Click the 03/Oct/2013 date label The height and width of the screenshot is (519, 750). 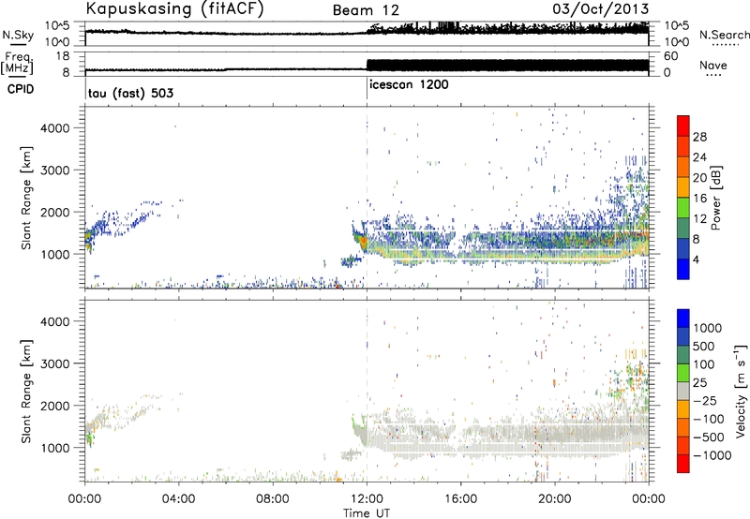click(601, 9)
